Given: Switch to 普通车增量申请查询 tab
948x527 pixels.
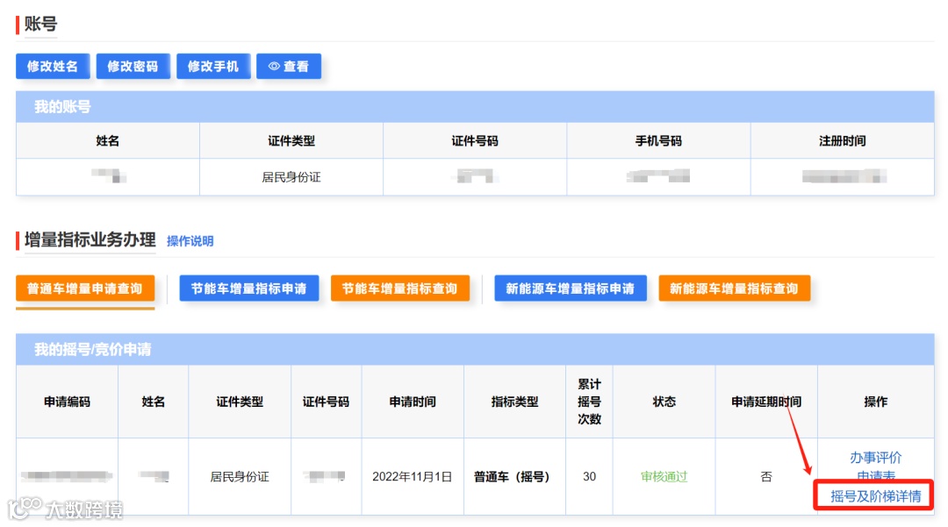Looking at the screenshot, I should pyautogui.click(x=85, y=288).
